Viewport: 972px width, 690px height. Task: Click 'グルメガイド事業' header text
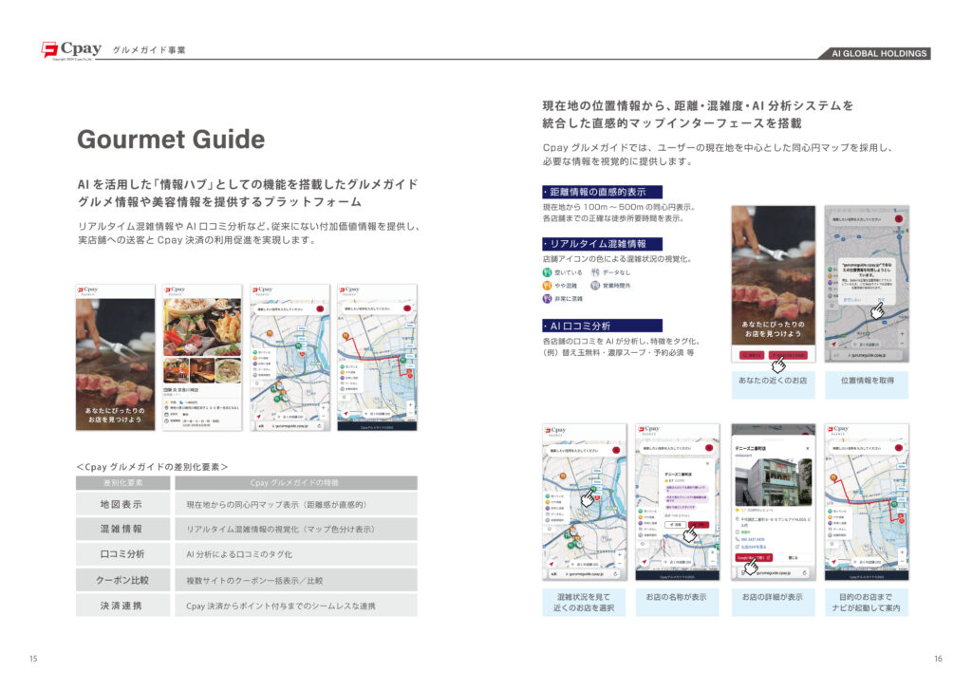click(149, 50)
